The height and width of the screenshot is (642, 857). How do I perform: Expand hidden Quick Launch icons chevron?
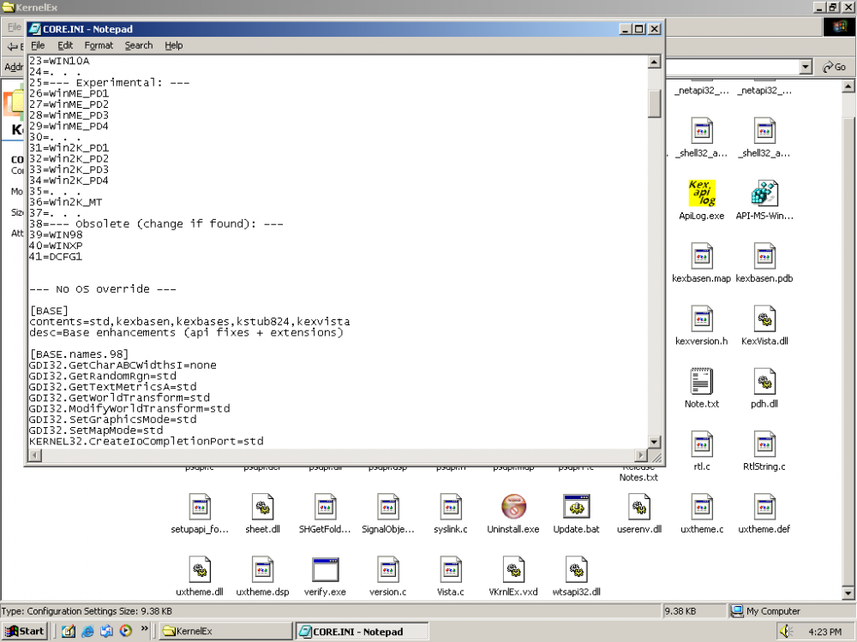(x=144, y=630)
